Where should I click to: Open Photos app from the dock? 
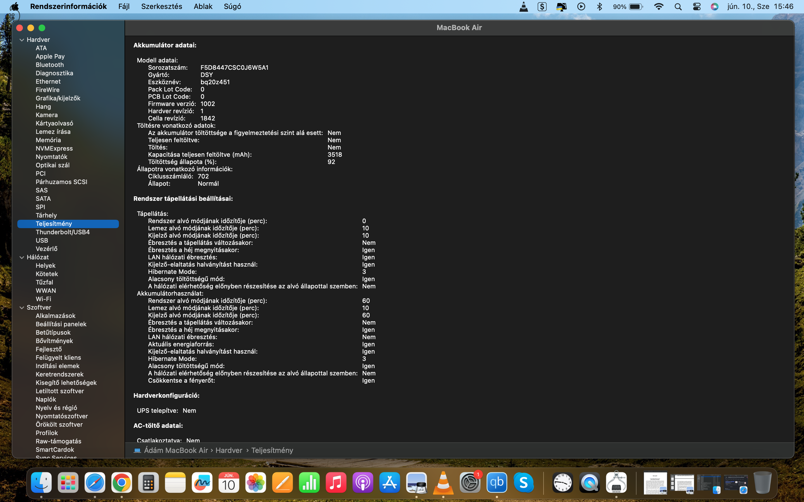point(255,482)
